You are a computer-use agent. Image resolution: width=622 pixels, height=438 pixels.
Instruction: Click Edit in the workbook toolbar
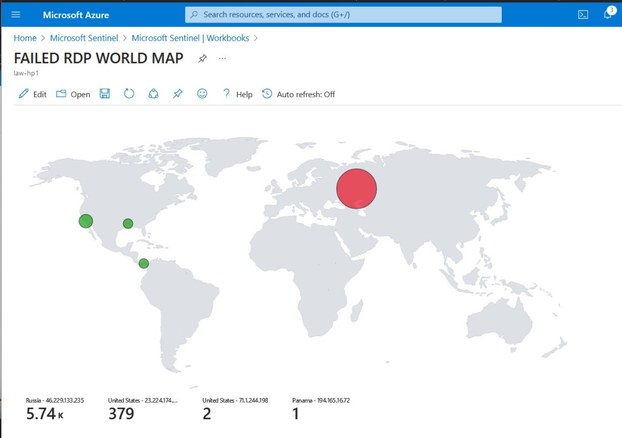(33, 94)
